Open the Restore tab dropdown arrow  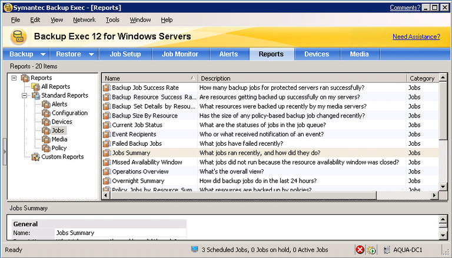[91, 54]
